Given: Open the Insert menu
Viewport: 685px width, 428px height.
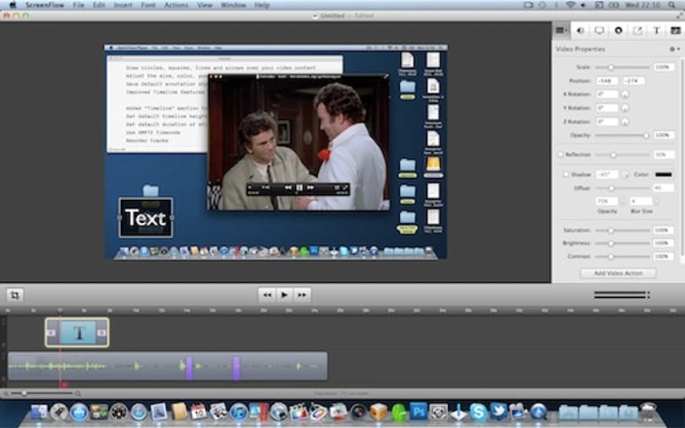Looking at the screenshot, I should 123,5.
